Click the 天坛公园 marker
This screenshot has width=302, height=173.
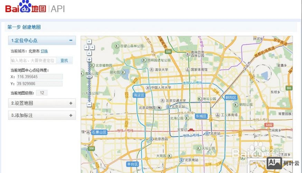pos(199,148)
